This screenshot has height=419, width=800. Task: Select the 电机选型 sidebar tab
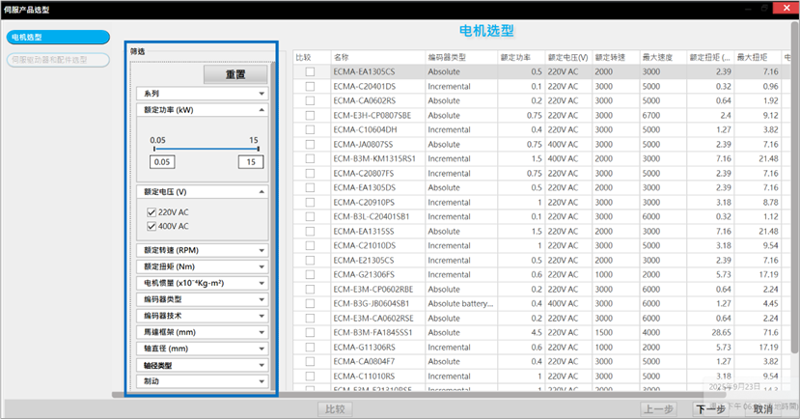point(54,37)
